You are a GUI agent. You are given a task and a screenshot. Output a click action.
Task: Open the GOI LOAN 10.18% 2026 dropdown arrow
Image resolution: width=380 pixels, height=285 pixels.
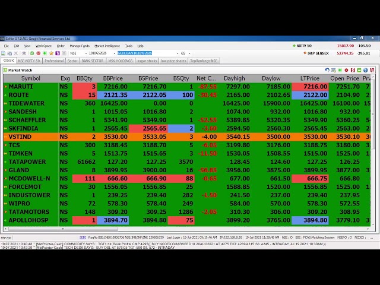point(178,53)
